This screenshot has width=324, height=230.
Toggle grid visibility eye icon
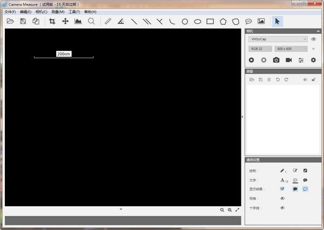click(x=282, y=198)
